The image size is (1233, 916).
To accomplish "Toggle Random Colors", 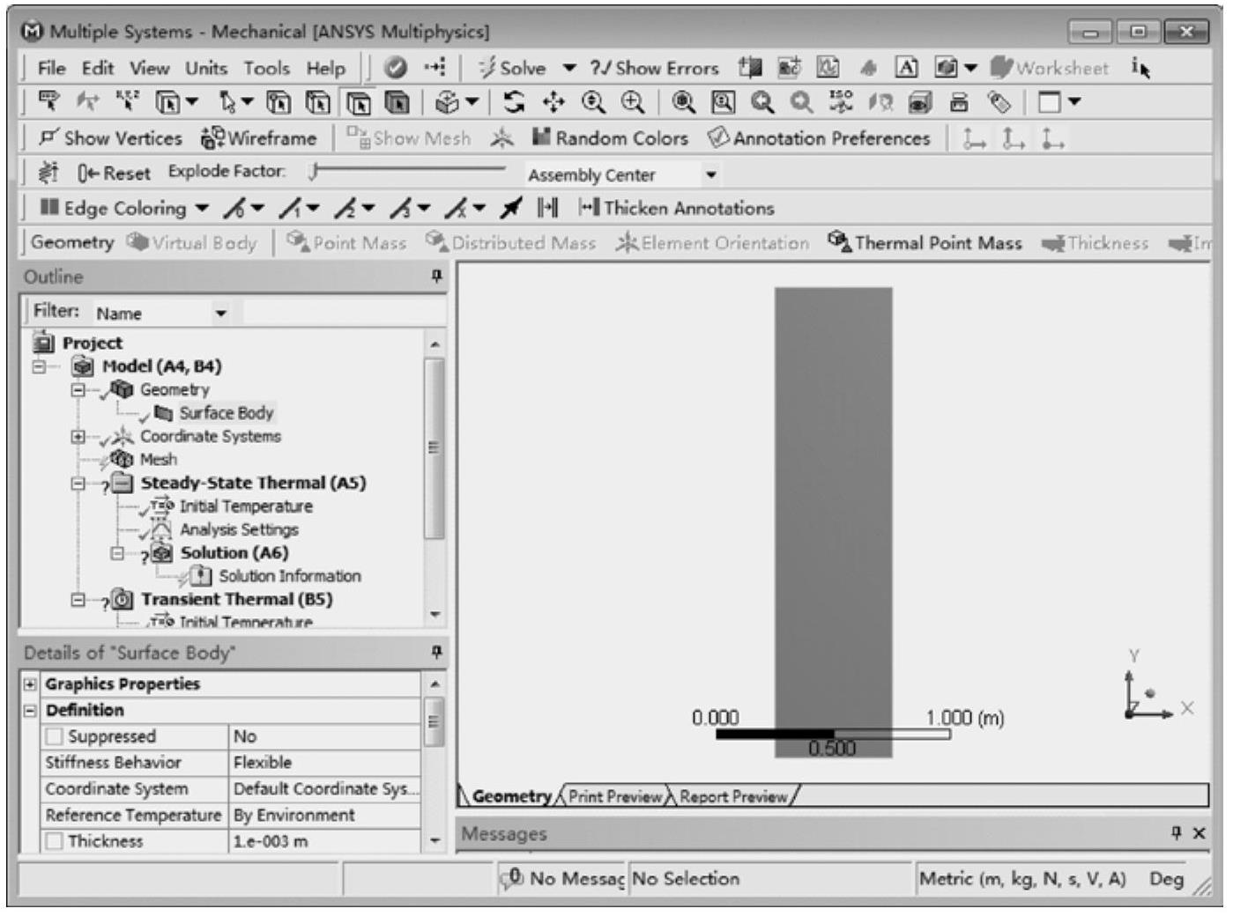I will tap(610, 138).
